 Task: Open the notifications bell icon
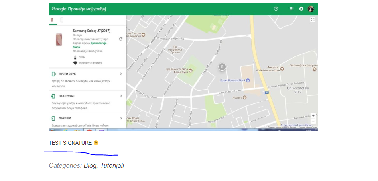point(301,9)
